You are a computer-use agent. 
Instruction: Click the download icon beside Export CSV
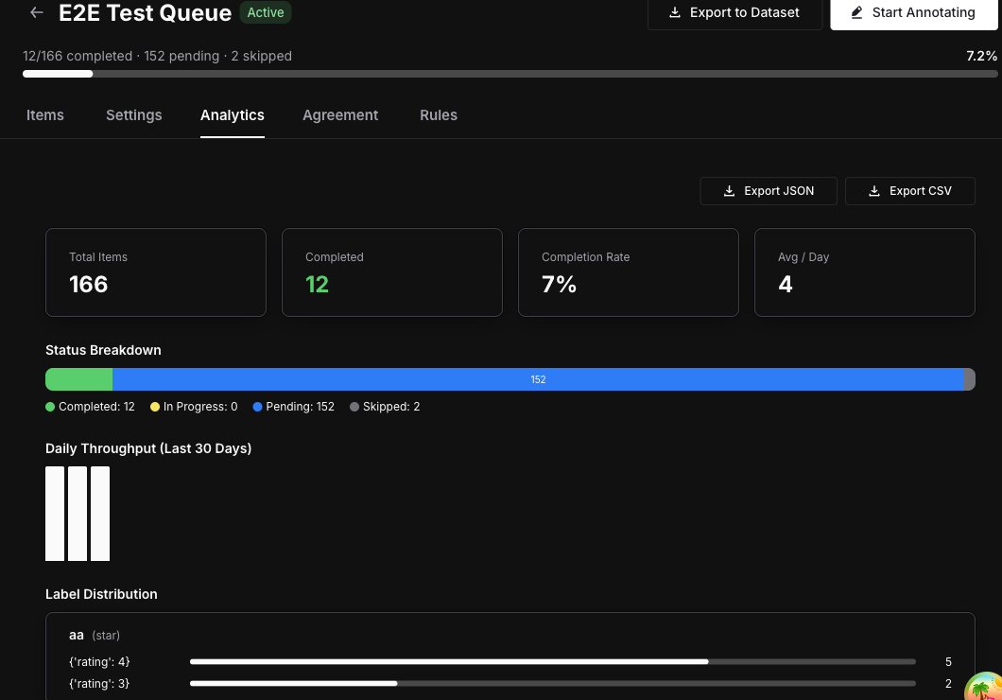[x=874, y=190]
